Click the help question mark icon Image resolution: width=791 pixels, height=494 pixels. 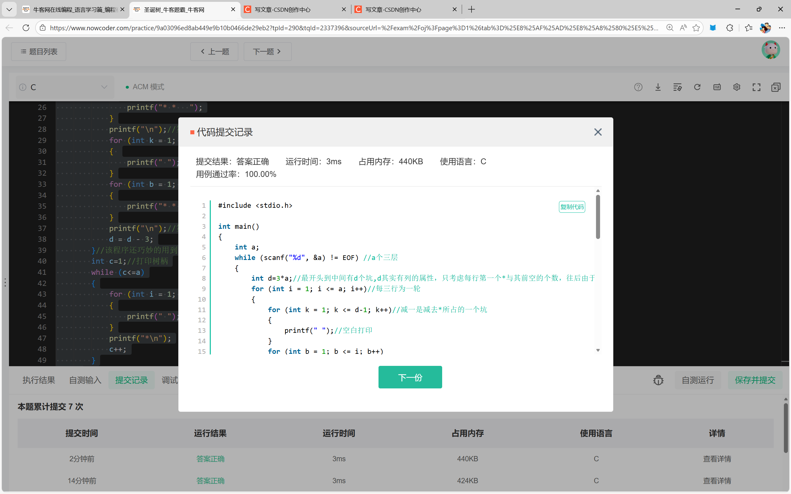pyautogui.click(x=638, y=87)
